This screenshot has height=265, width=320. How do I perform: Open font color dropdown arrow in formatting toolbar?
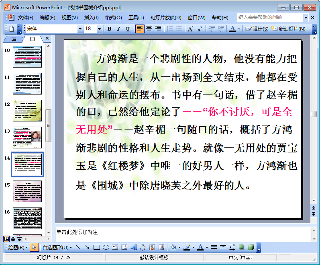point(239,29)
